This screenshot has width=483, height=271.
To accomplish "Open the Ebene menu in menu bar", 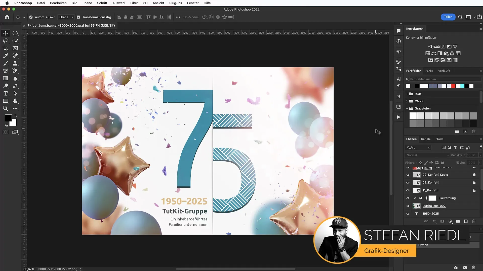I will pos(87,3).
